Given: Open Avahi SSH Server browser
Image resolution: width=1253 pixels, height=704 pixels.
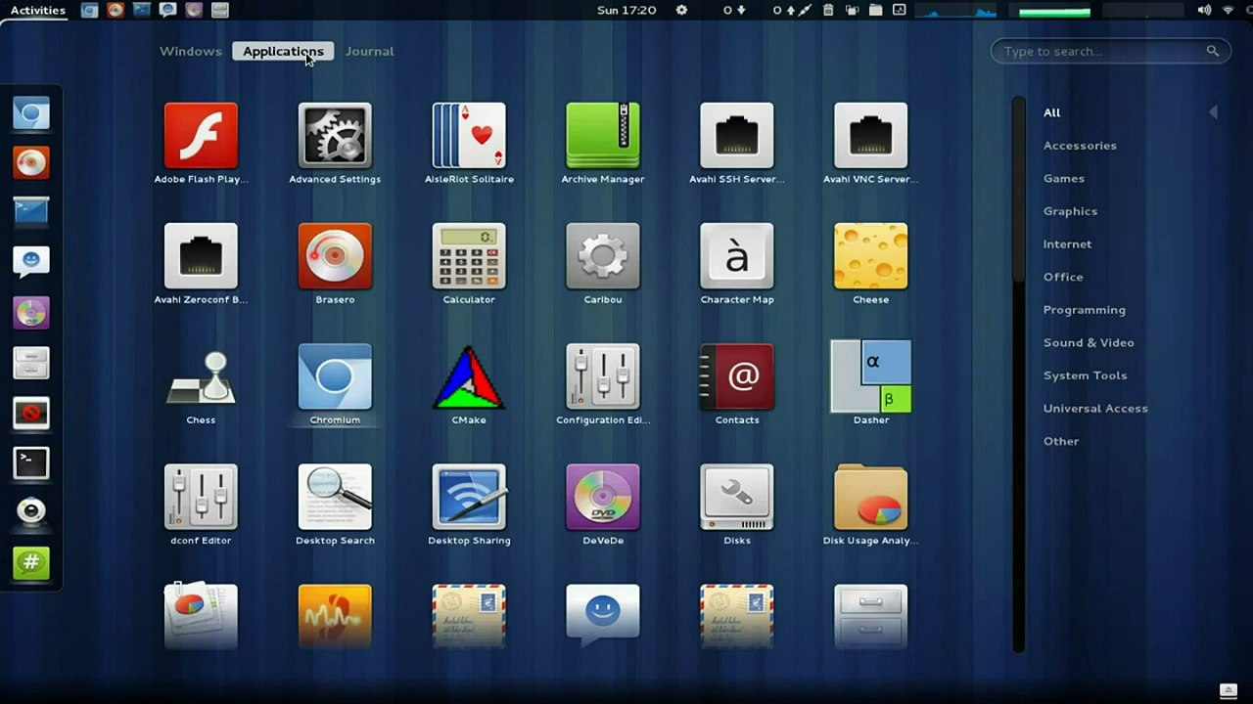Looking at the screenshot, I should [737, 144].
